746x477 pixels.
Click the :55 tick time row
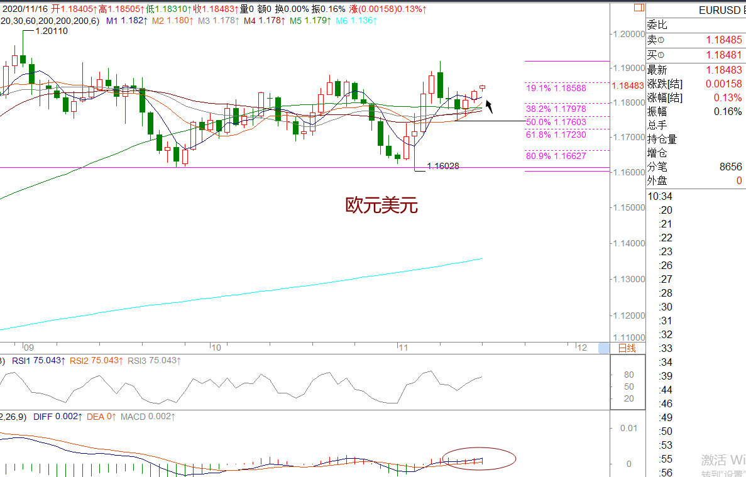point(666,458)
